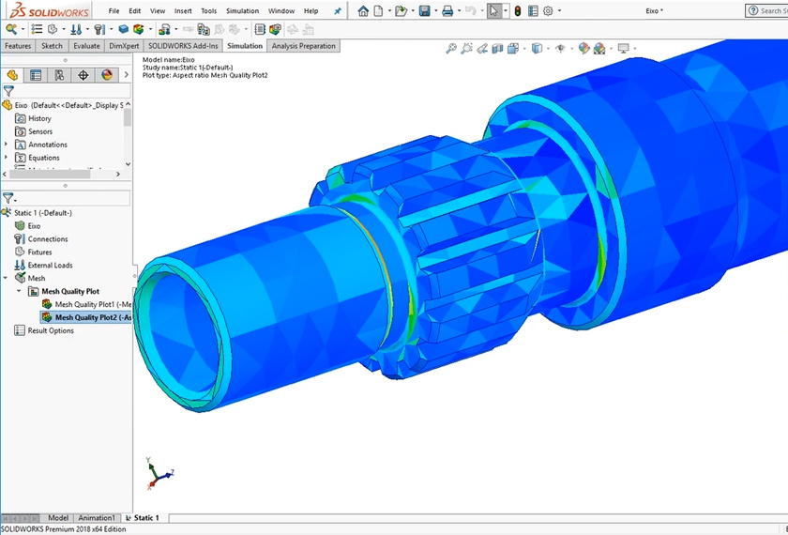Expand the Annotations tree node
The width and height of the screenshot is (788, 535).
tap(7, 145)
